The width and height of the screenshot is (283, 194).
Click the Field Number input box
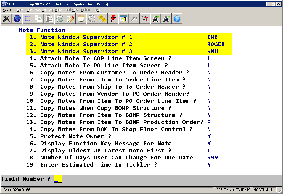pos(58,179)
